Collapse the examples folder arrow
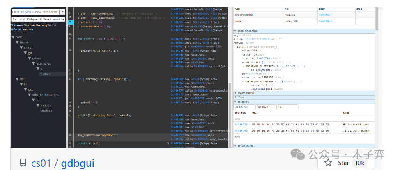Viewport: 397px width, 170px height. pos(33,64)
